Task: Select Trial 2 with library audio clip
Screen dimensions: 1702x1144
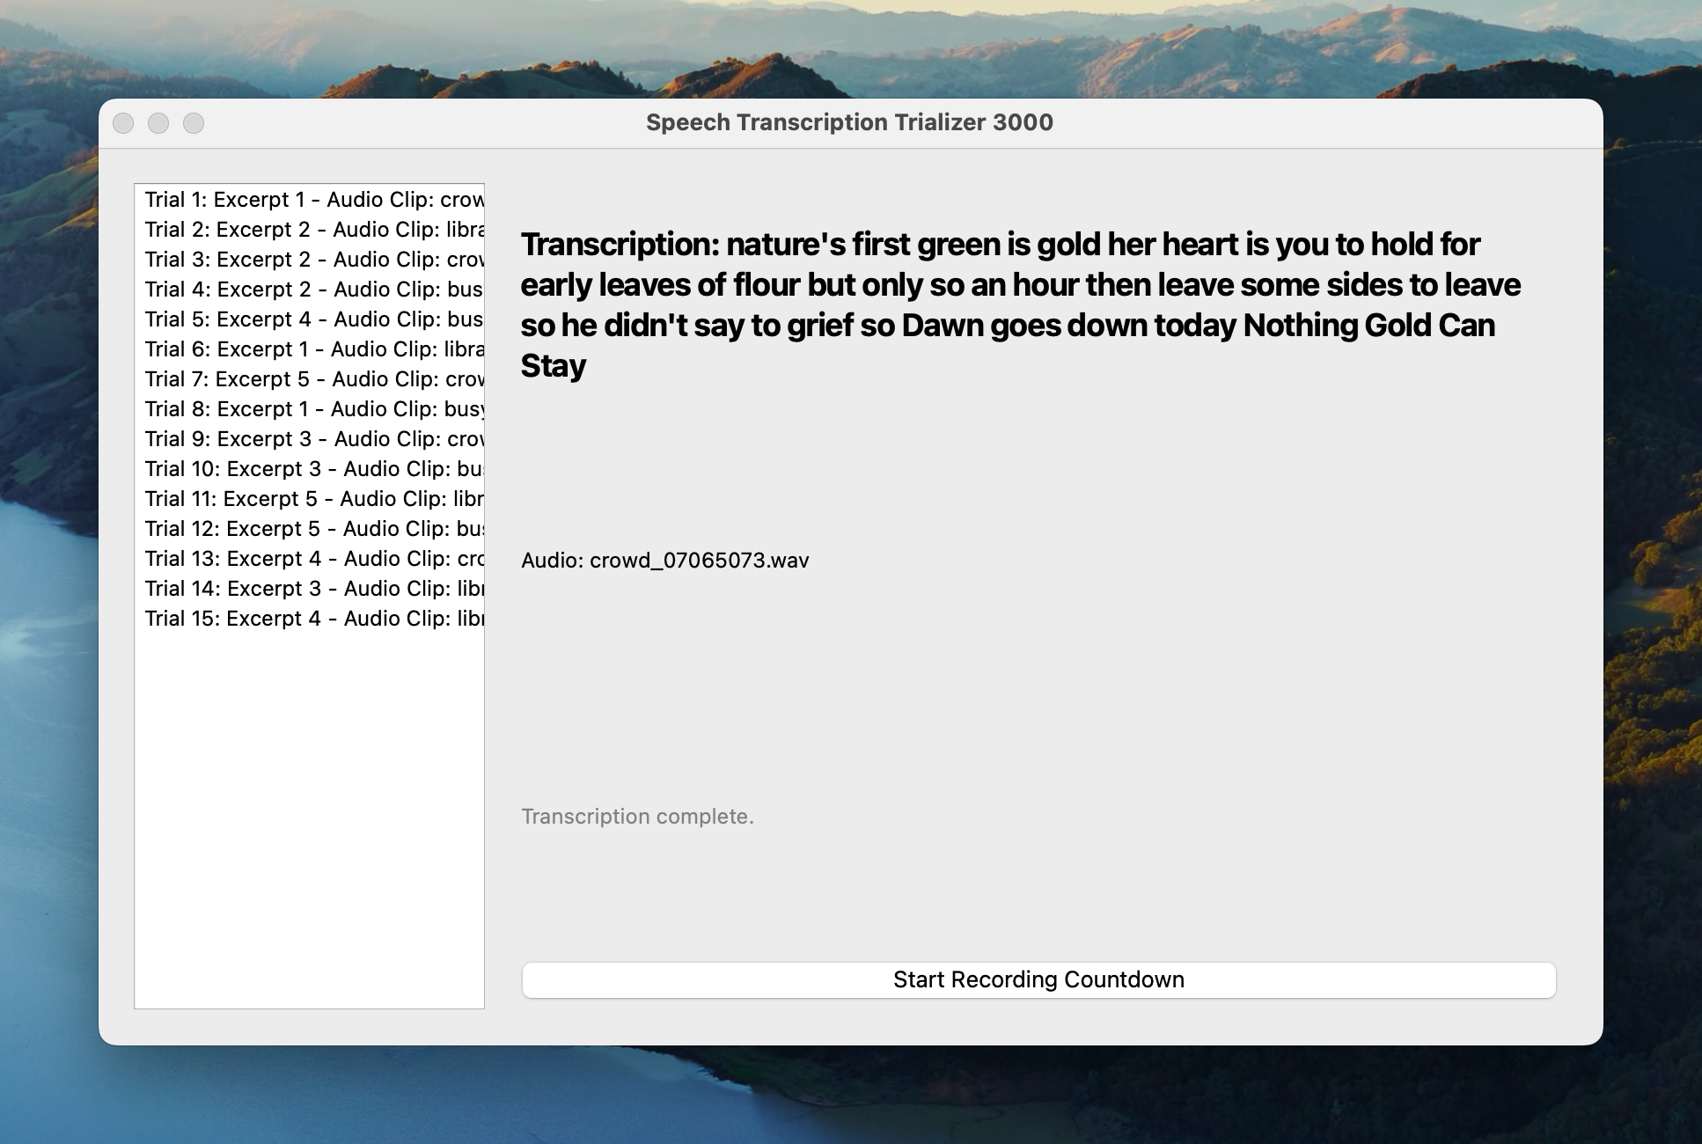Action: coord(308,229)
